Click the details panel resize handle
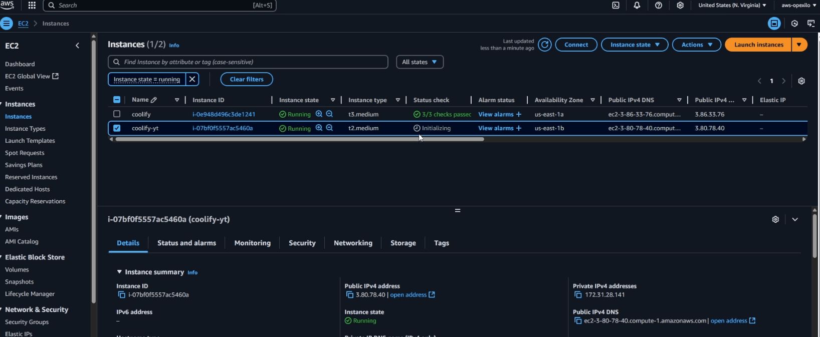The image size is (820, 337). [458, 210]
